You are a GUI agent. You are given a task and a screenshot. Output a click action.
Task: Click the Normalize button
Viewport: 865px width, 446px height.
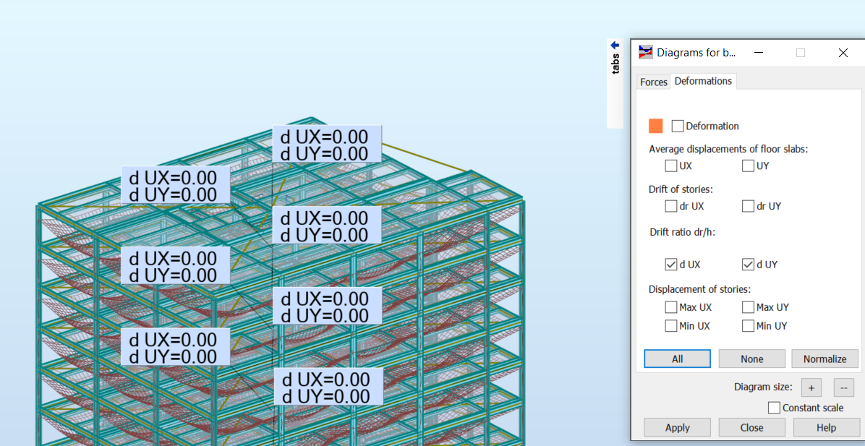pyautogui.click(x=824, y=358)
